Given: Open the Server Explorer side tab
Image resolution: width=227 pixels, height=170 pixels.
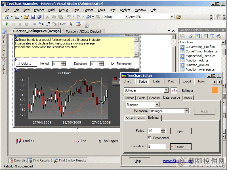Looking at the screenshot, I should pyautogui.click(x=4, y=43).
